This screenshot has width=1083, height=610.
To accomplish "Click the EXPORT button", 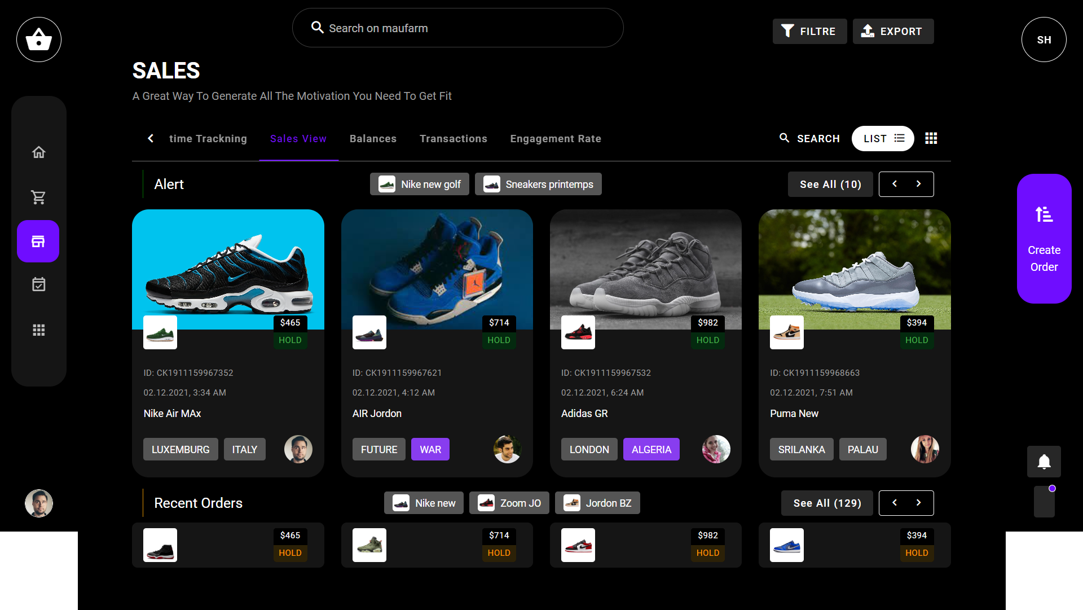I will [x=892, y=32].
